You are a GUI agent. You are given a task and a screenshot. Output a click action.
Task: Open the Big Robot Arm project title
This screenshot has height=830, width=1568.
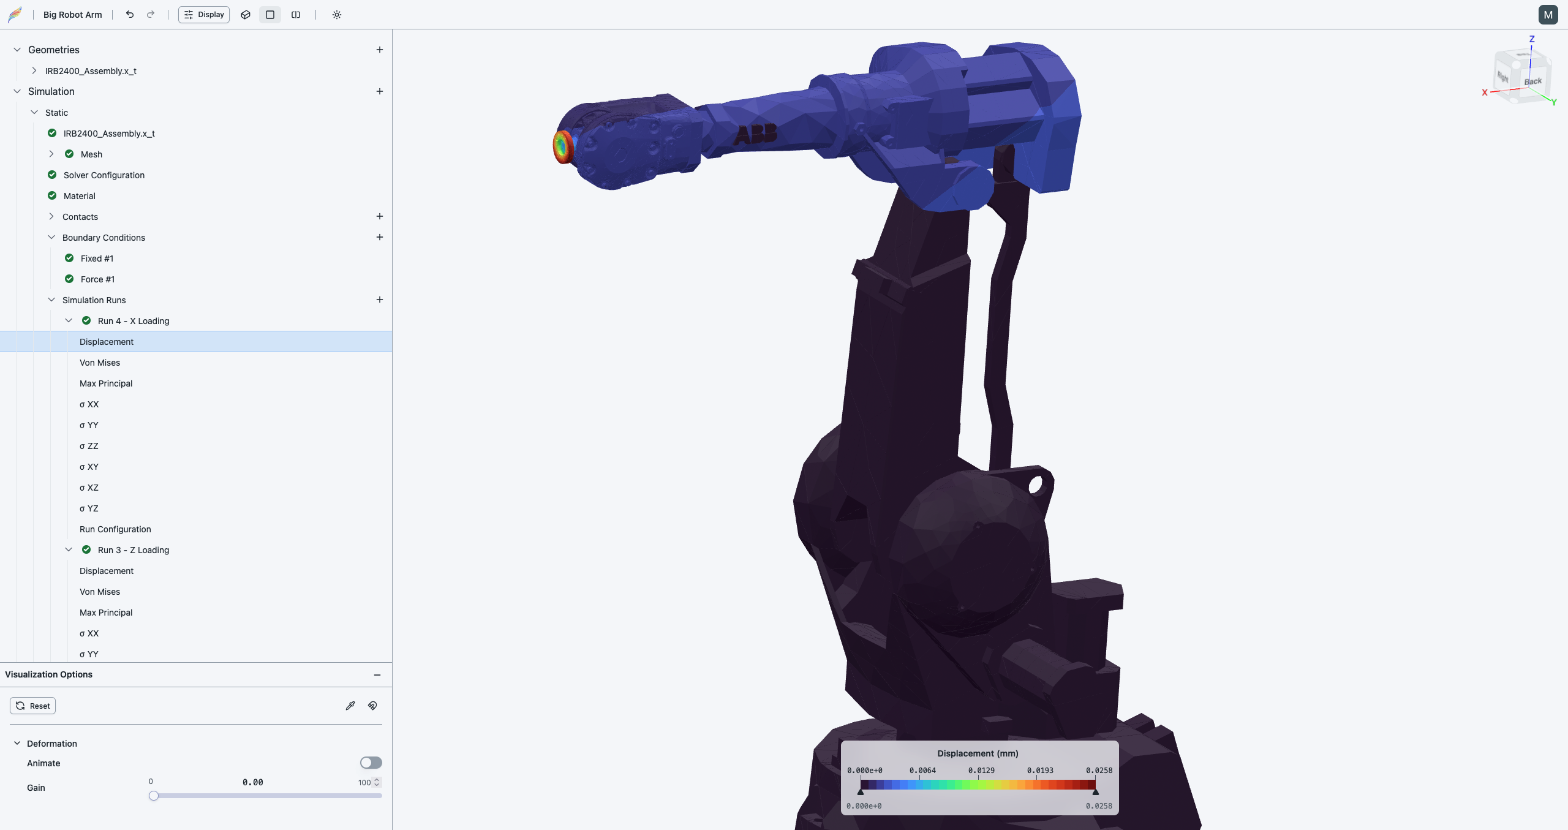[72, 14]
